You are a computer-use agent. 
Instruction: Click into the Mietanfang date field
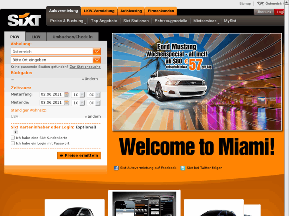click(52, 94)
